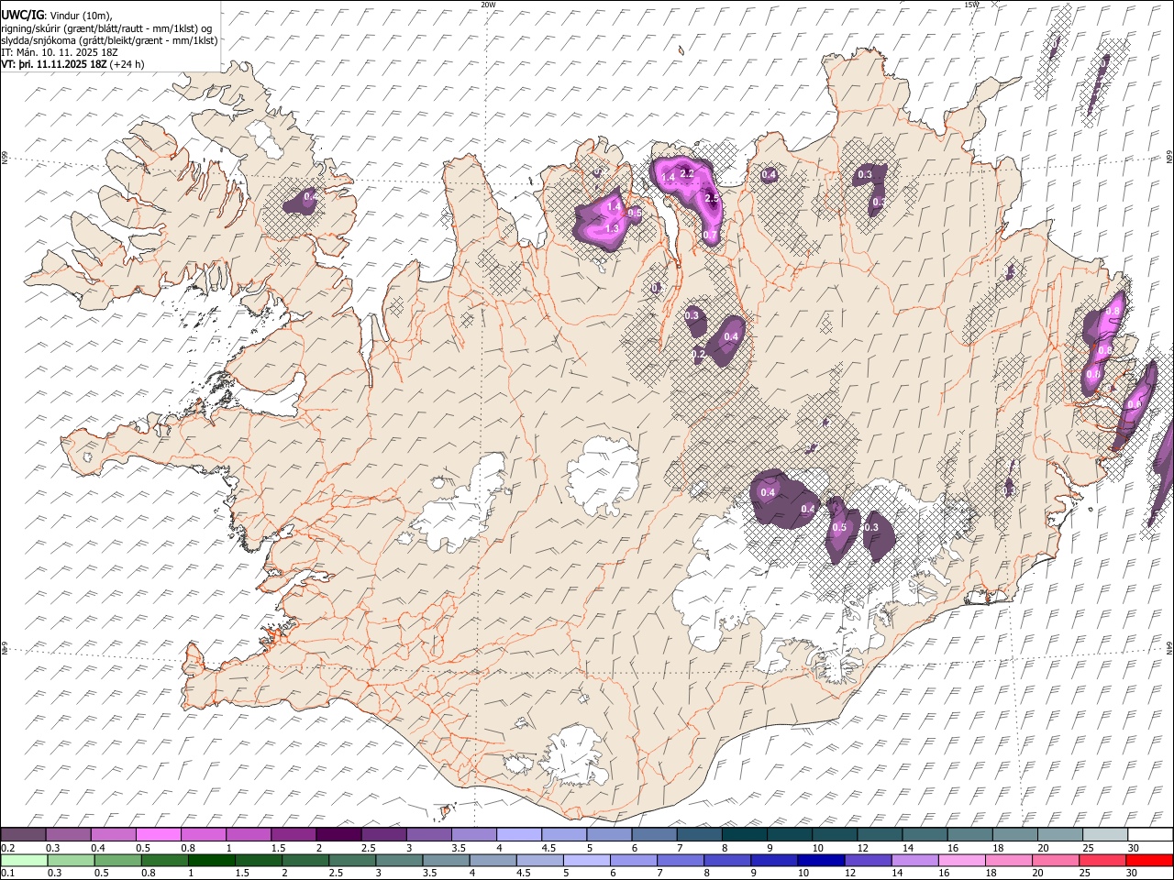
Task: Click the 64N latitude label at the right edge
Action: pyautogui.click(x=1169, y=647)
